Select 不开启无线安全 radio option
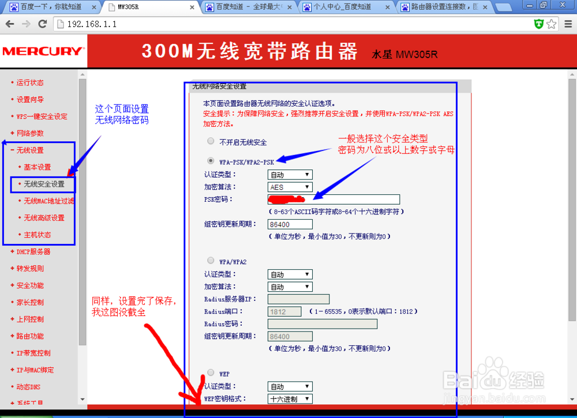 tap(211, 141)
